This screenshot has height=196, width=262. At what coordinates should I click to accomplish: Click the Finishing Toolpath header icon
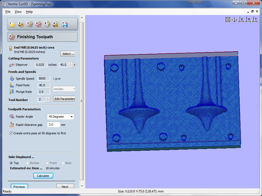point(12,37)
